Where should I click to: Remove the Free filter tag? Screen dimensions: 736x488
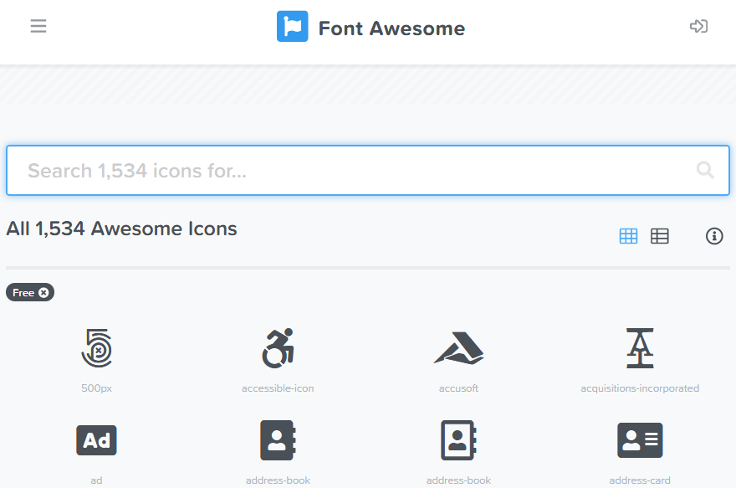(x=43, y=293)
